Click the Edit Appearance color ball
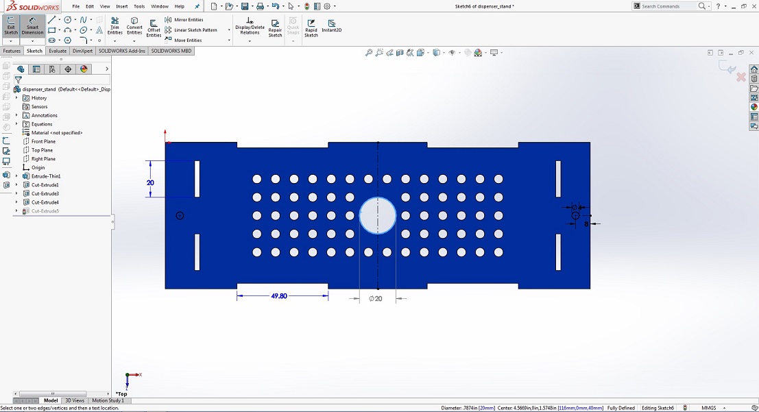This screenshot has width=759, height=412. pyautogui.click(x=479, y=52)
